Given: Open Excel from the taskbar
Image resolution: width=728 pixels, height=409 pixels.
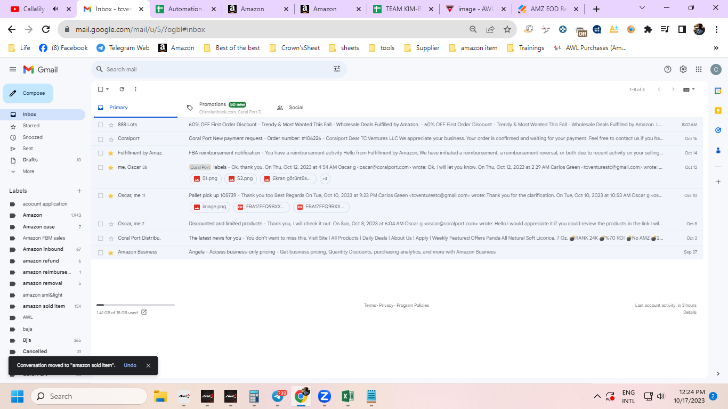Looking at the screenshot, I should [x=347, y=396].
